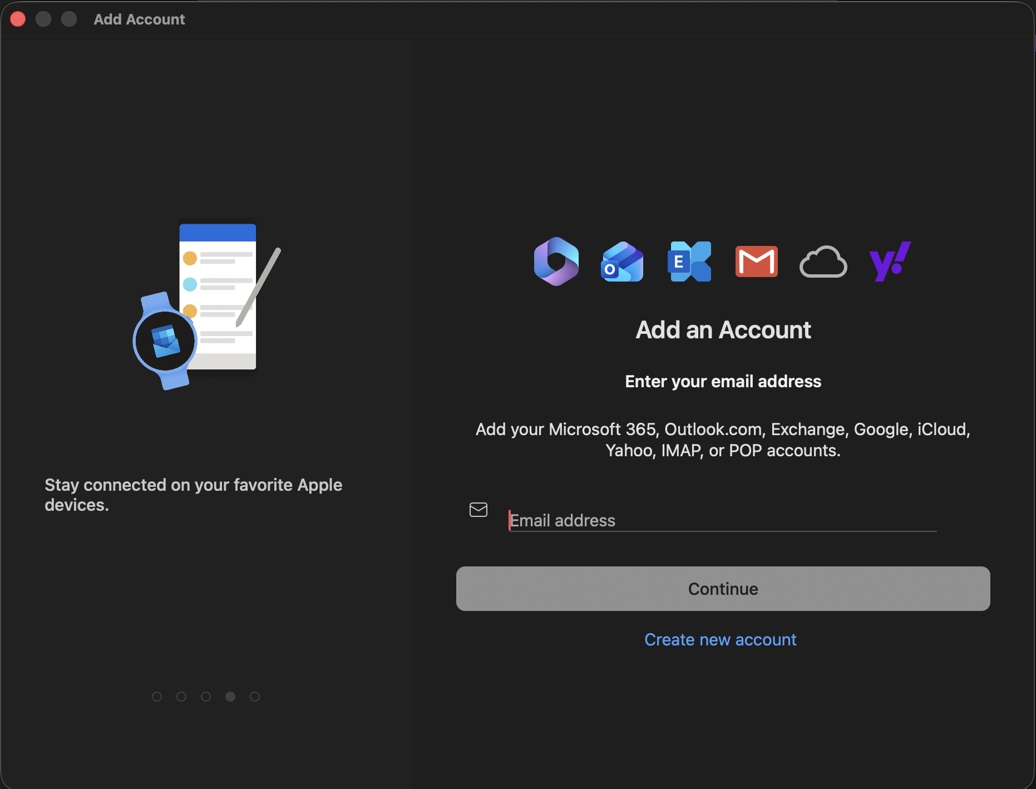Go to the fifth onboarding slide dot
Image resolution: width=1036 pixels, height=789 pixels.
coord(255,697)
